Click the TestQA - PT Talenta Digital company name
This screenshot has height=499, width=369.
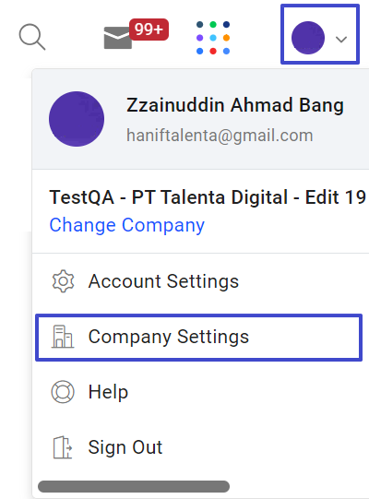point(208,197)
